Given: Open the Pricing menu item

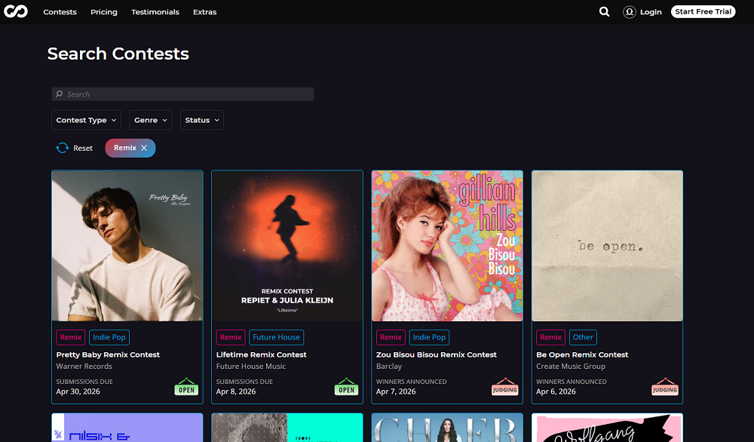Looking at the screenshot, I should tap(104, 12).
